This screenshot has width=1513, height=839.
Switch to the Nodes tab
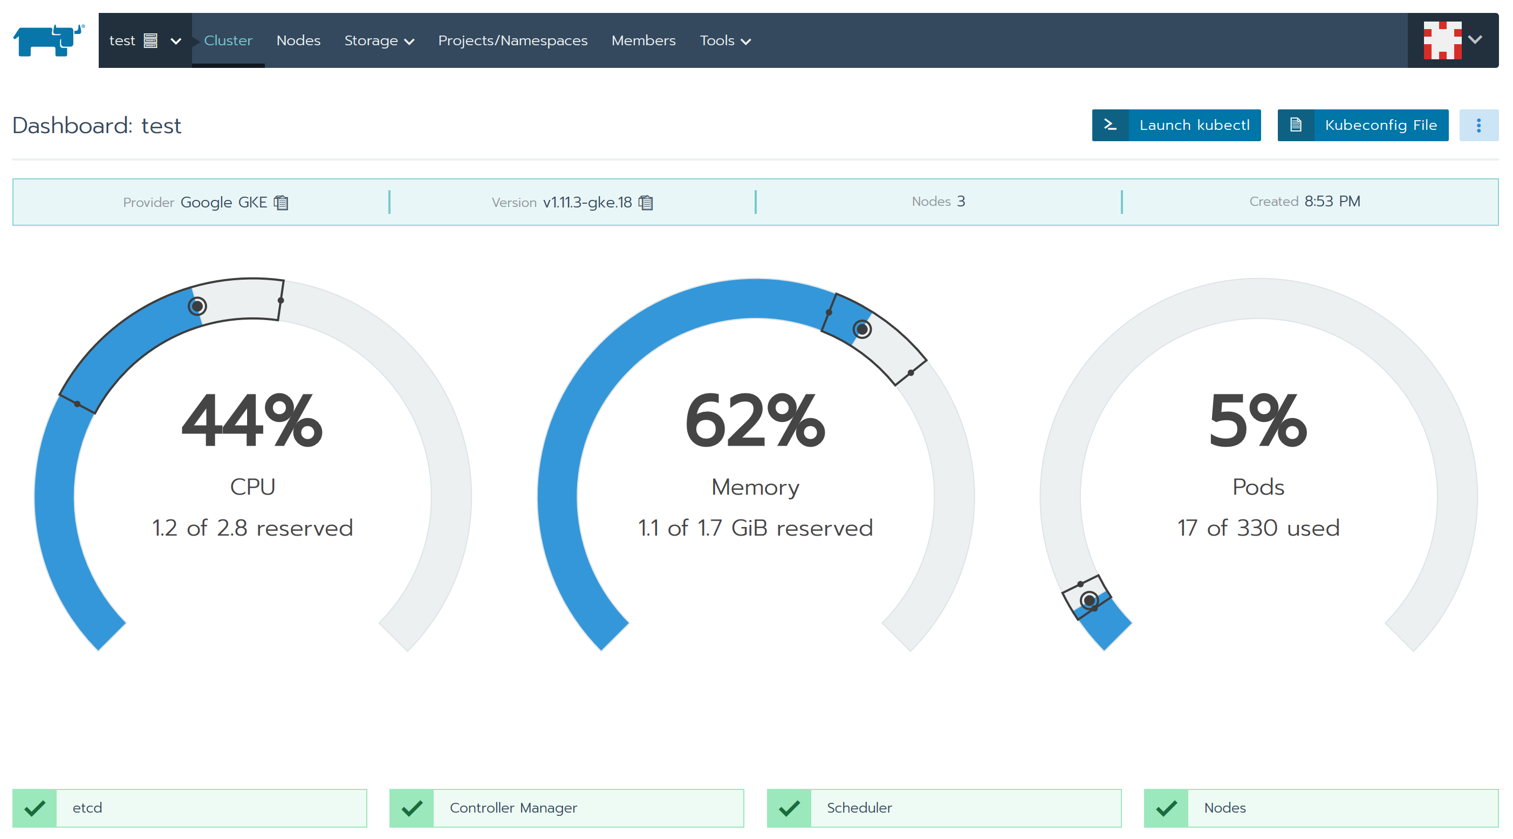pos(298,40)
